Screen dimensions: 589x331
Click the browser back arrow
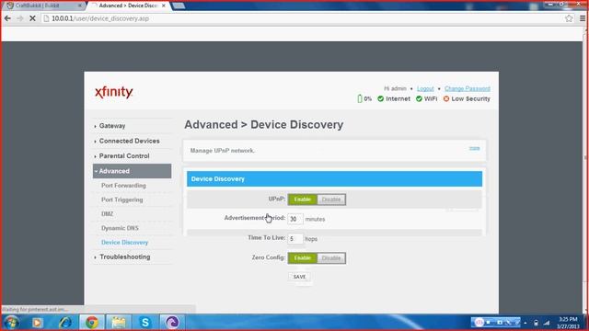click(7, 18)
